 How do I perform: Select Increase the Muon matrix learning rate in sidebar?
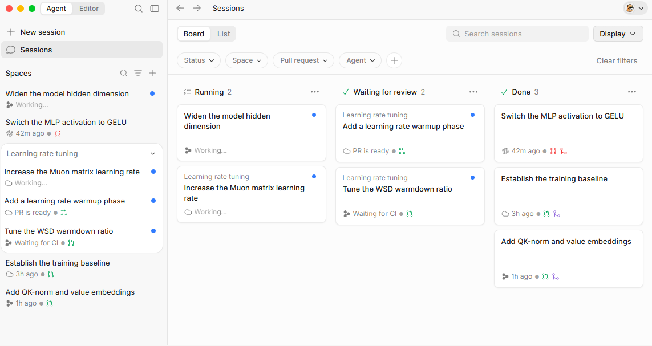tap(82, 177)
